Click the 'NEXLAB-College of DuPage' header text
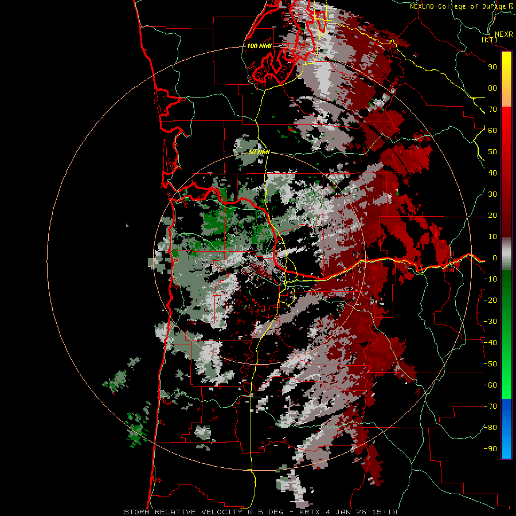This screenshot has width=516, height=516. [x=458, y=6]
